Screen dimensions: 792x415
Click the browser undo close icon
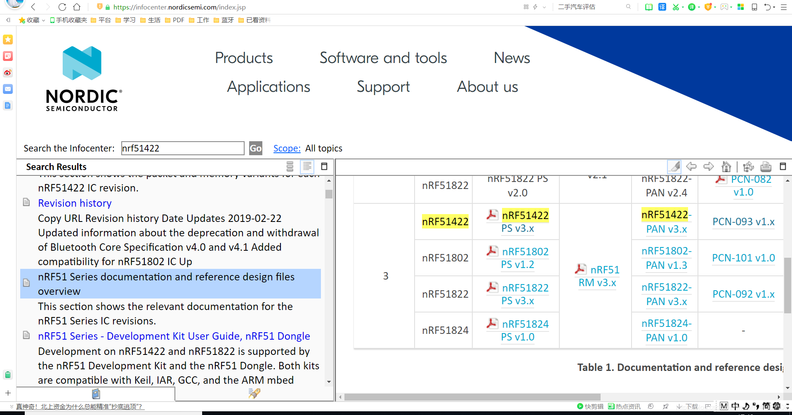click(768, 7)
